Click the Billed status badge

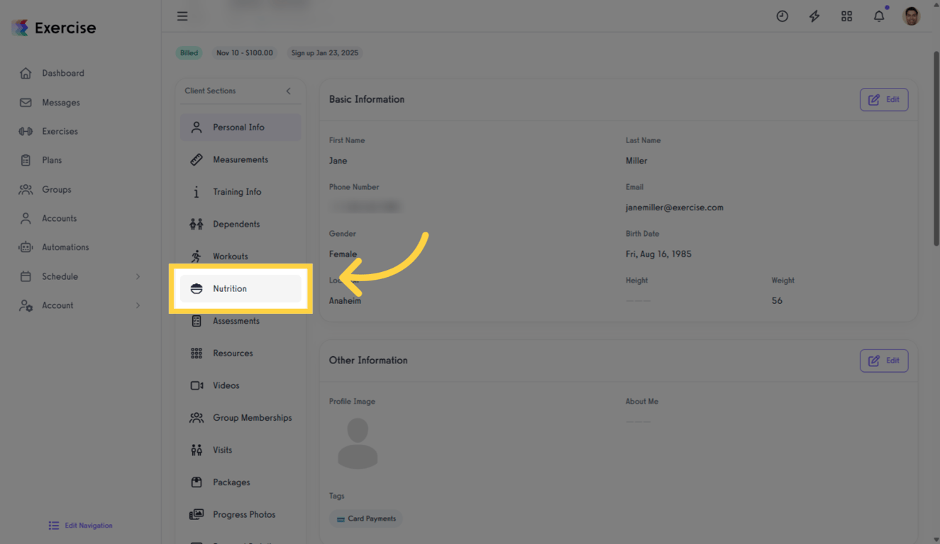(189, 52)
